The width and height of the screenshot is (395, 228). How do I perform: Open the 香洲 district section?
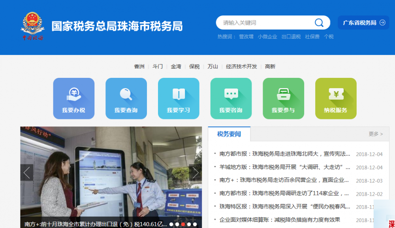click(x=139, y=66)
